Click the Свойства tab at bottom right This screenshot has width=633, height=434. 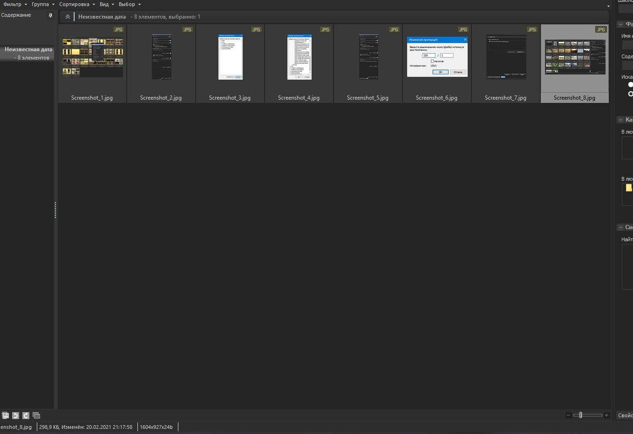pos(625,416)
